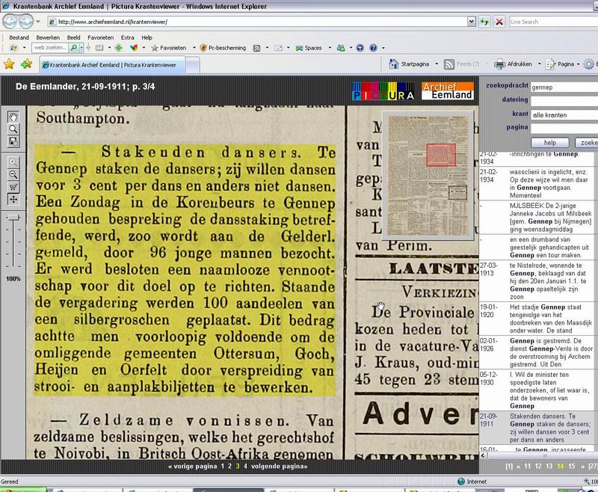Click the green target icon in toolbar
This screenshot has height=492, width=598.
119,48
